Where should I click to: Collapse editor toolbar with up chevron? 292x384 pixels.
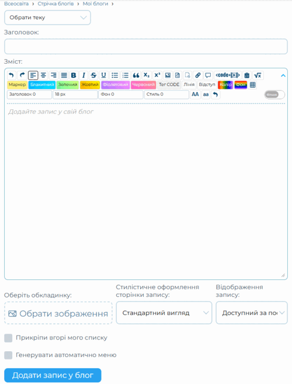(283, 75)
